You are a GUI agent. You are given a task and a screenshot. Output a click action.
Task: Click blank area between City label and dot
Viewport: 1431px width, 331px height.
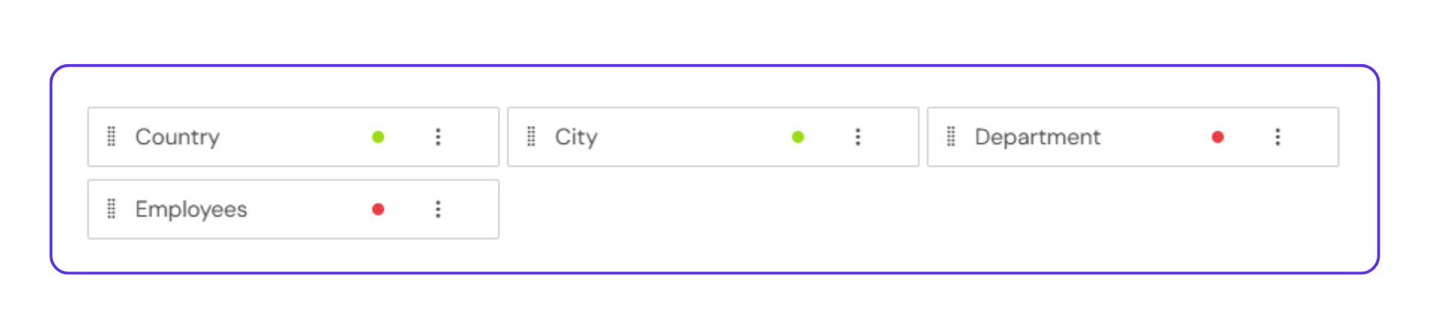693,137
